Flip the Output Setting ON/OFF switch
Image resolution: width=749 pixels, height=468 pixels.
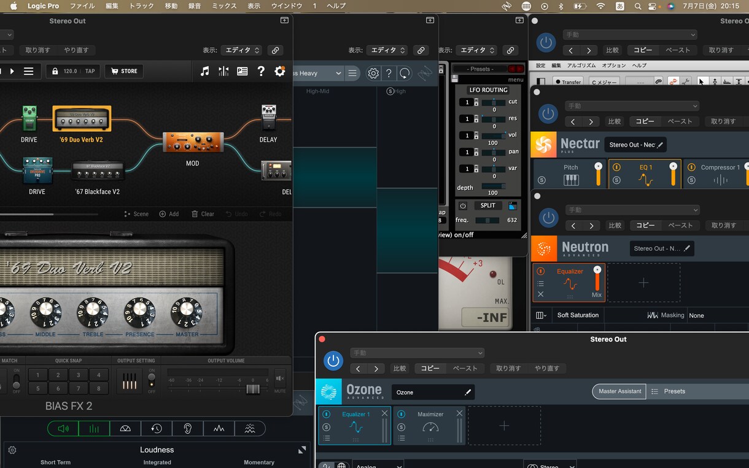[x=152, y=380]
